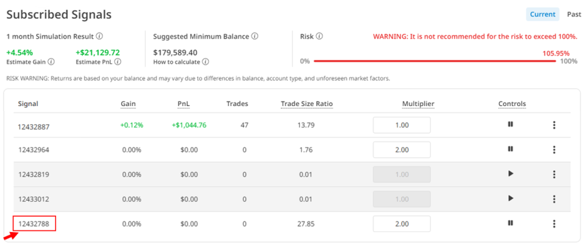Click info icon beside Estimate Gain
The width and height of the screenshot is (585, 252).
click(51, 62)
